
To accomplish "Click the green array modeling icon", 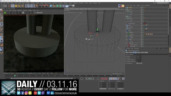I will 61,6.
